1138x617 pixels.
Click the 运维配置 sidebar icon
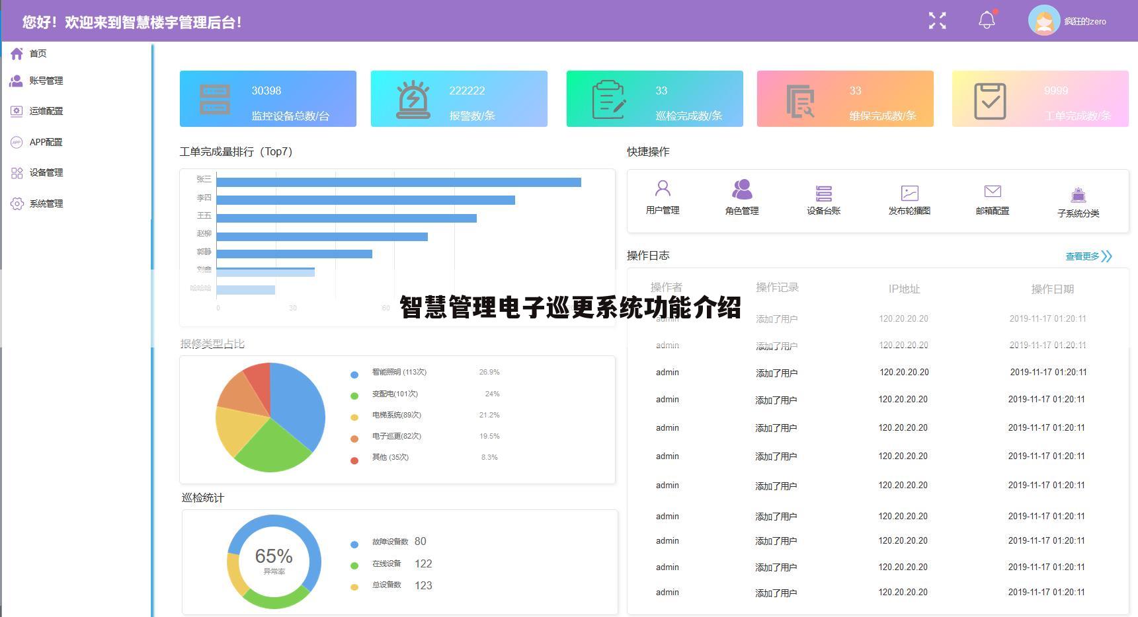point(17,111)
